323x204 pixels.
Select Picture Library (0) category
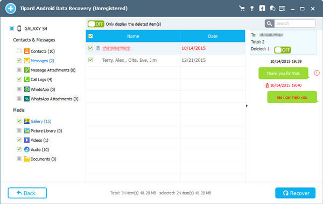click(x=46, y=131)
